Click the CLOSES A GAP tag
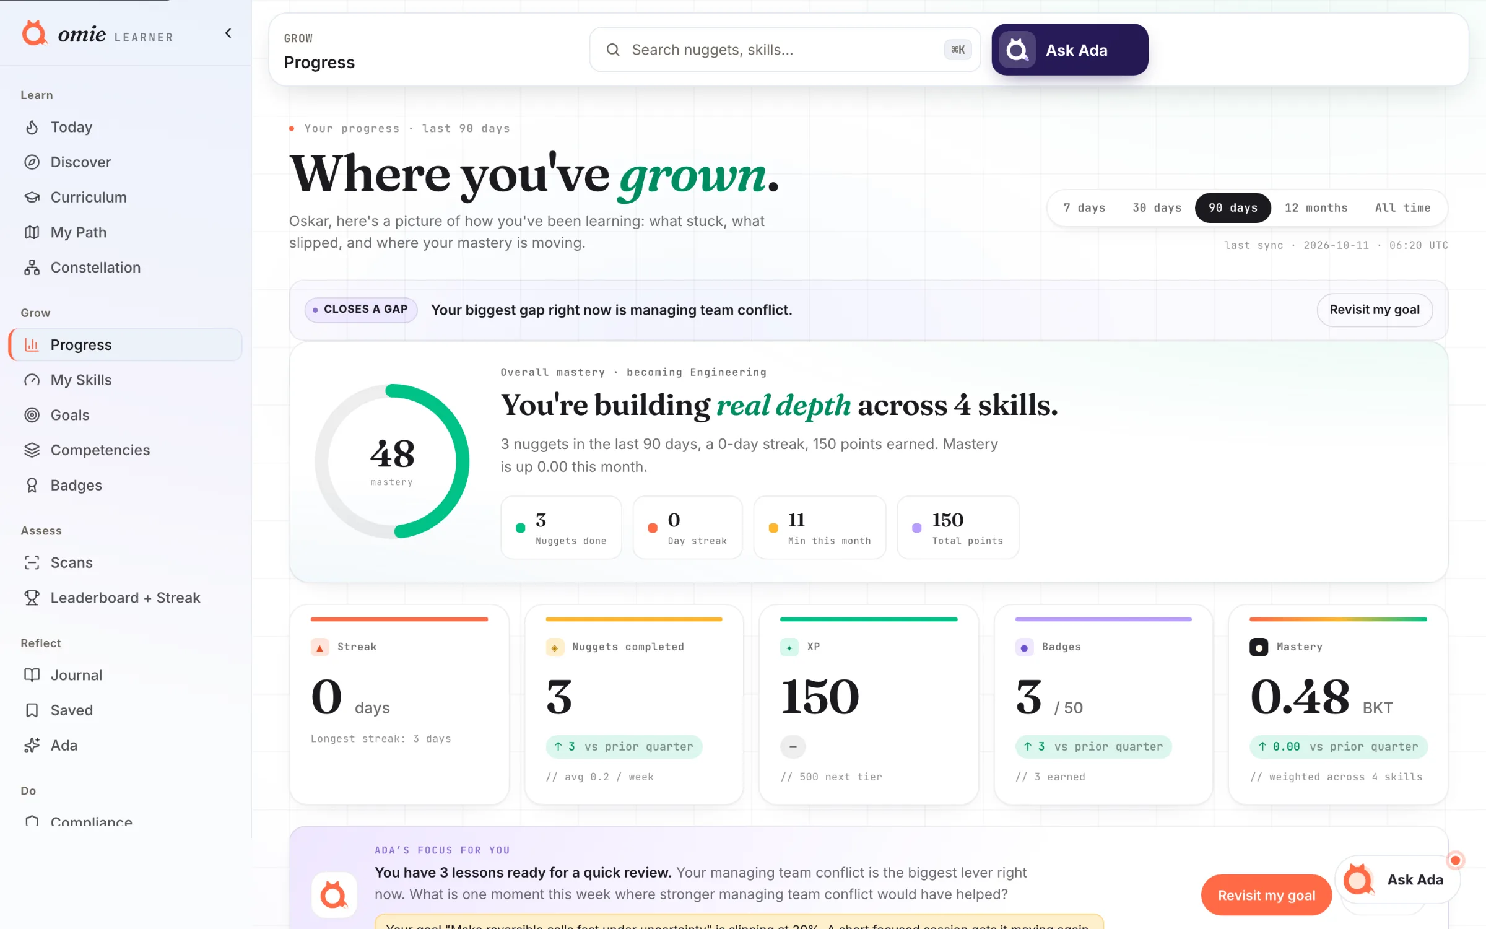The width and height of the screenshot is (1486, 929). click(x=360, y=310)
